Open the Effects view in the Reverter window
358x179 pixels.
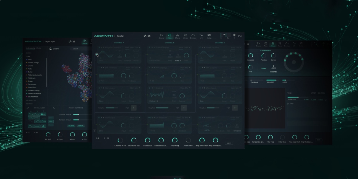(178, 36)
